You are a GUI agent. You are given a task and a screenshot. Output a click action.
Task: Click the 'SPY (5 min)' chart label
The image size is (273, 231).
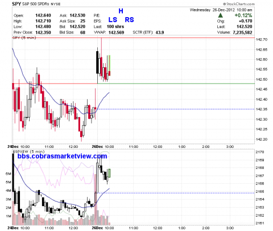point(24,38)
